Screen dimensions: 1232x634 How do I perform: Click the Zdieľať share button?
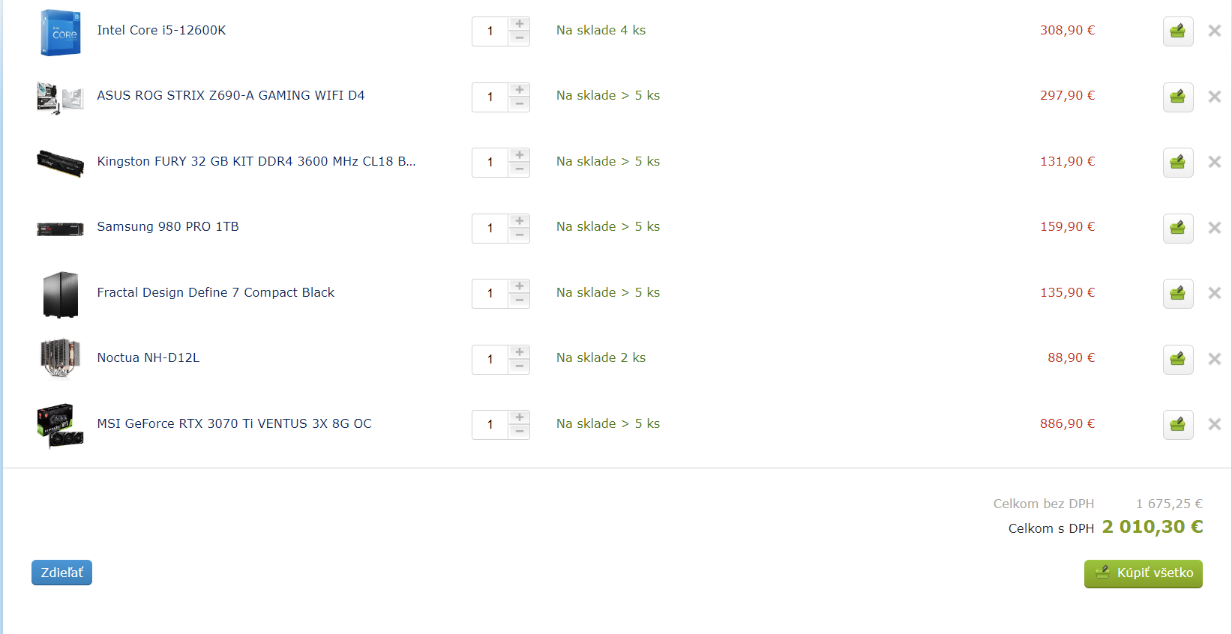(61, 573)
